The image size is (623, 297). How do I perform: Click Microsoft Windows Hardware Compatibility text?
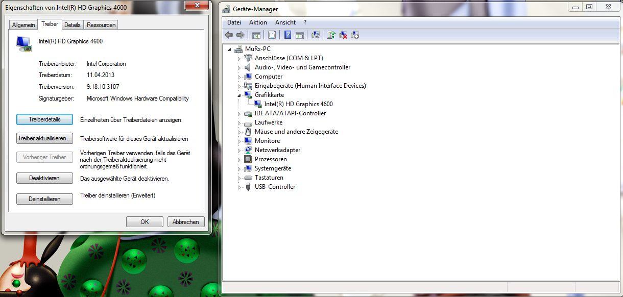pos(138,98)
